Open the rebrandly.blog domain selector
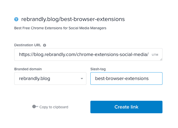Viewport: 178px width, 128px height. point(50,79)
